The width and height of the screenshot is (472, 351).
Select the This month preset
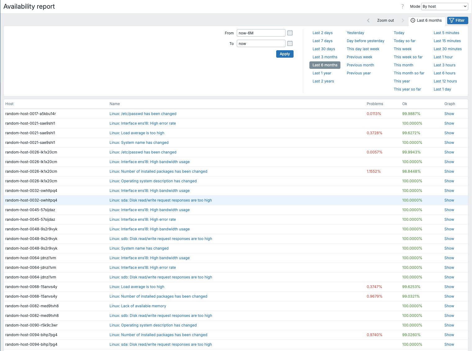click(403, 65)
